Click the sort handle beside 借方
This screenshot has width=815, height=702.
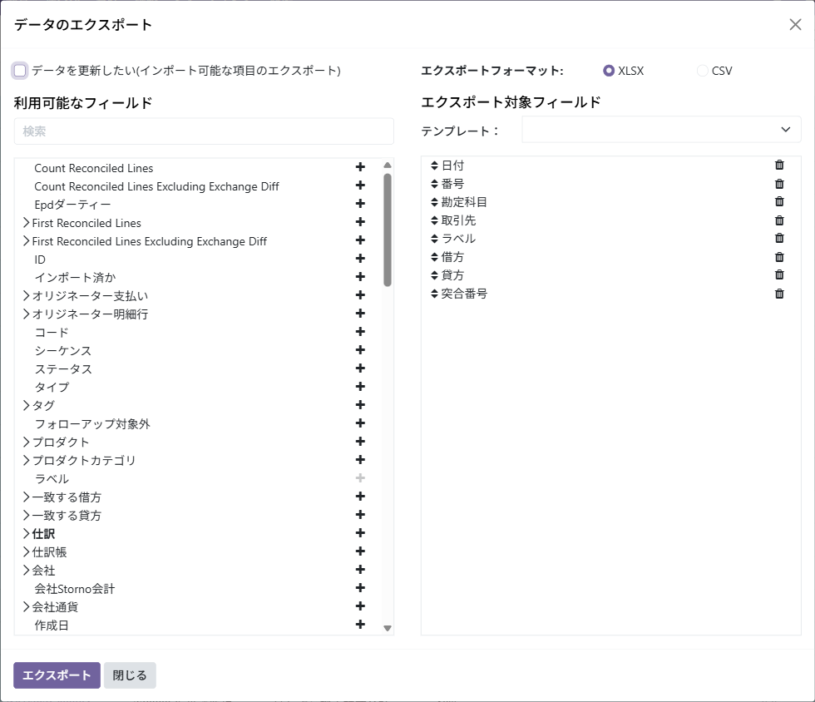(x=434, y=257)
